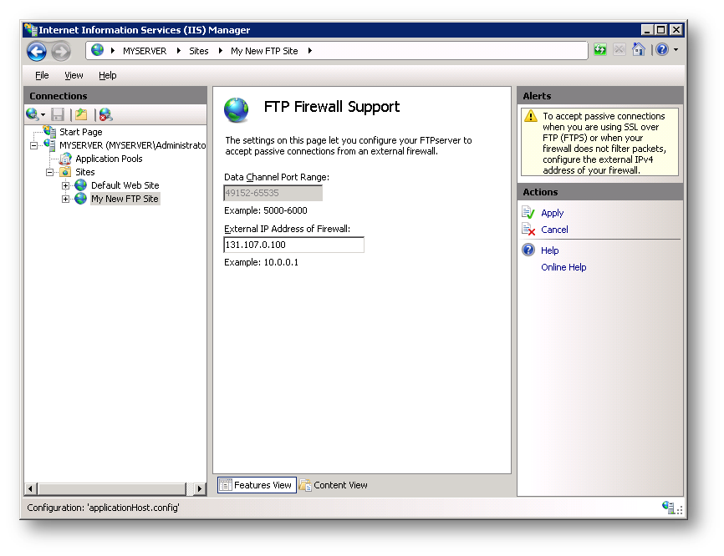Select My New FTP Site in tree
Image resolution: width=724 pixels, height=556 pixels.
click(125, 199)
